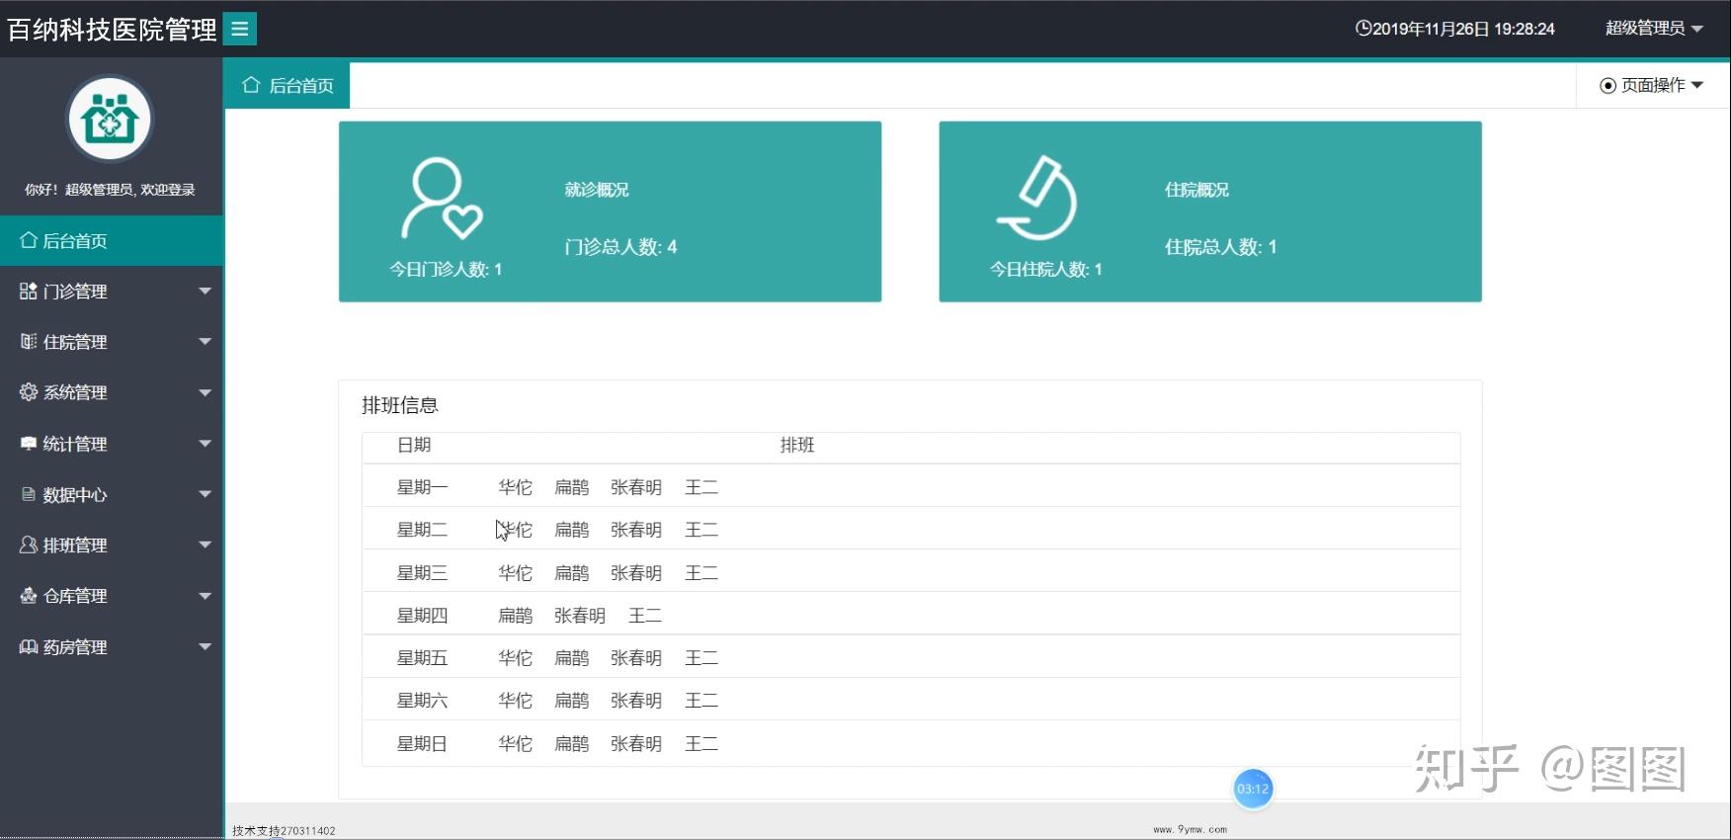Click the hospital logo avatar
Image resolution: width=1731 pixels, height=840 pixels.
[110, 120]
